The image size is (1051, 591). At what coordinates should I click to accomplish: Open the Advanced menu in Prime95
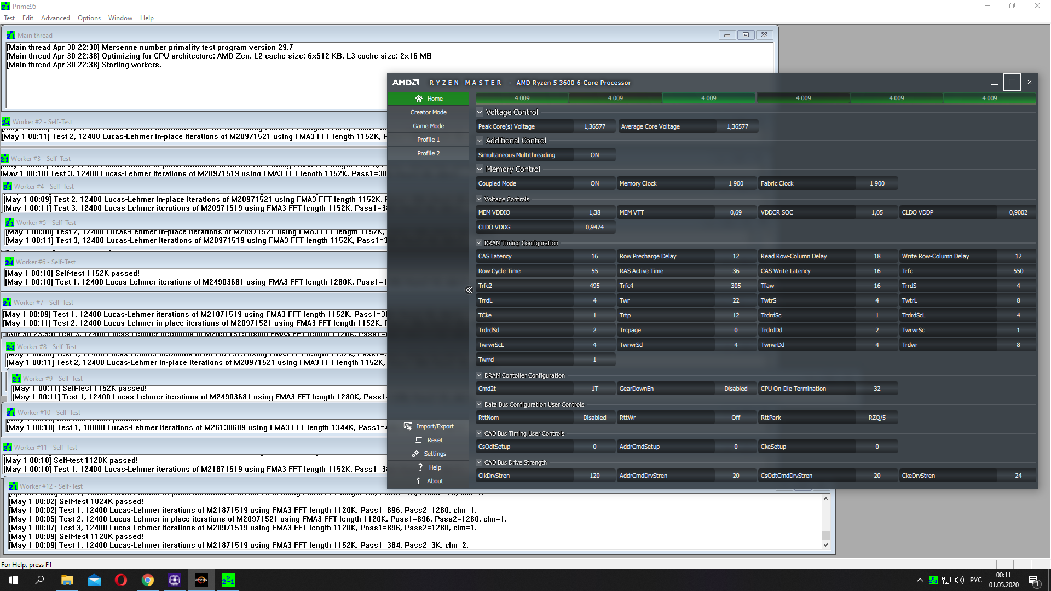point(55,18)
